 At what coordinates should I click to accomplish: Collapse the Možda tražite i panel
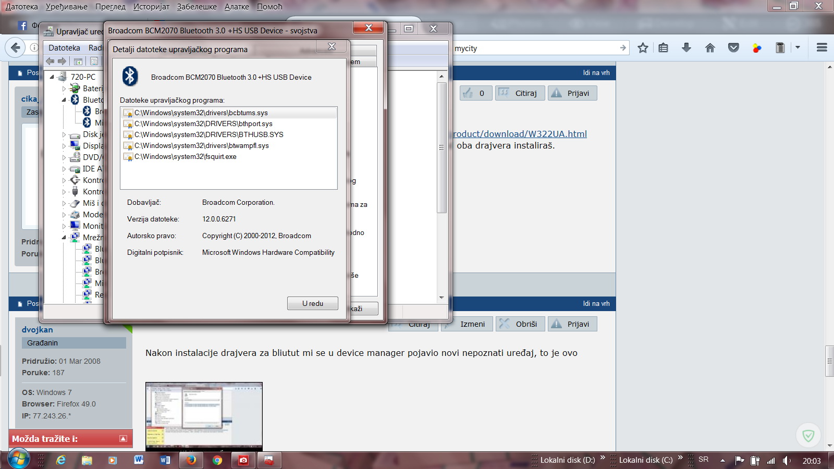[x=123, y=439]
